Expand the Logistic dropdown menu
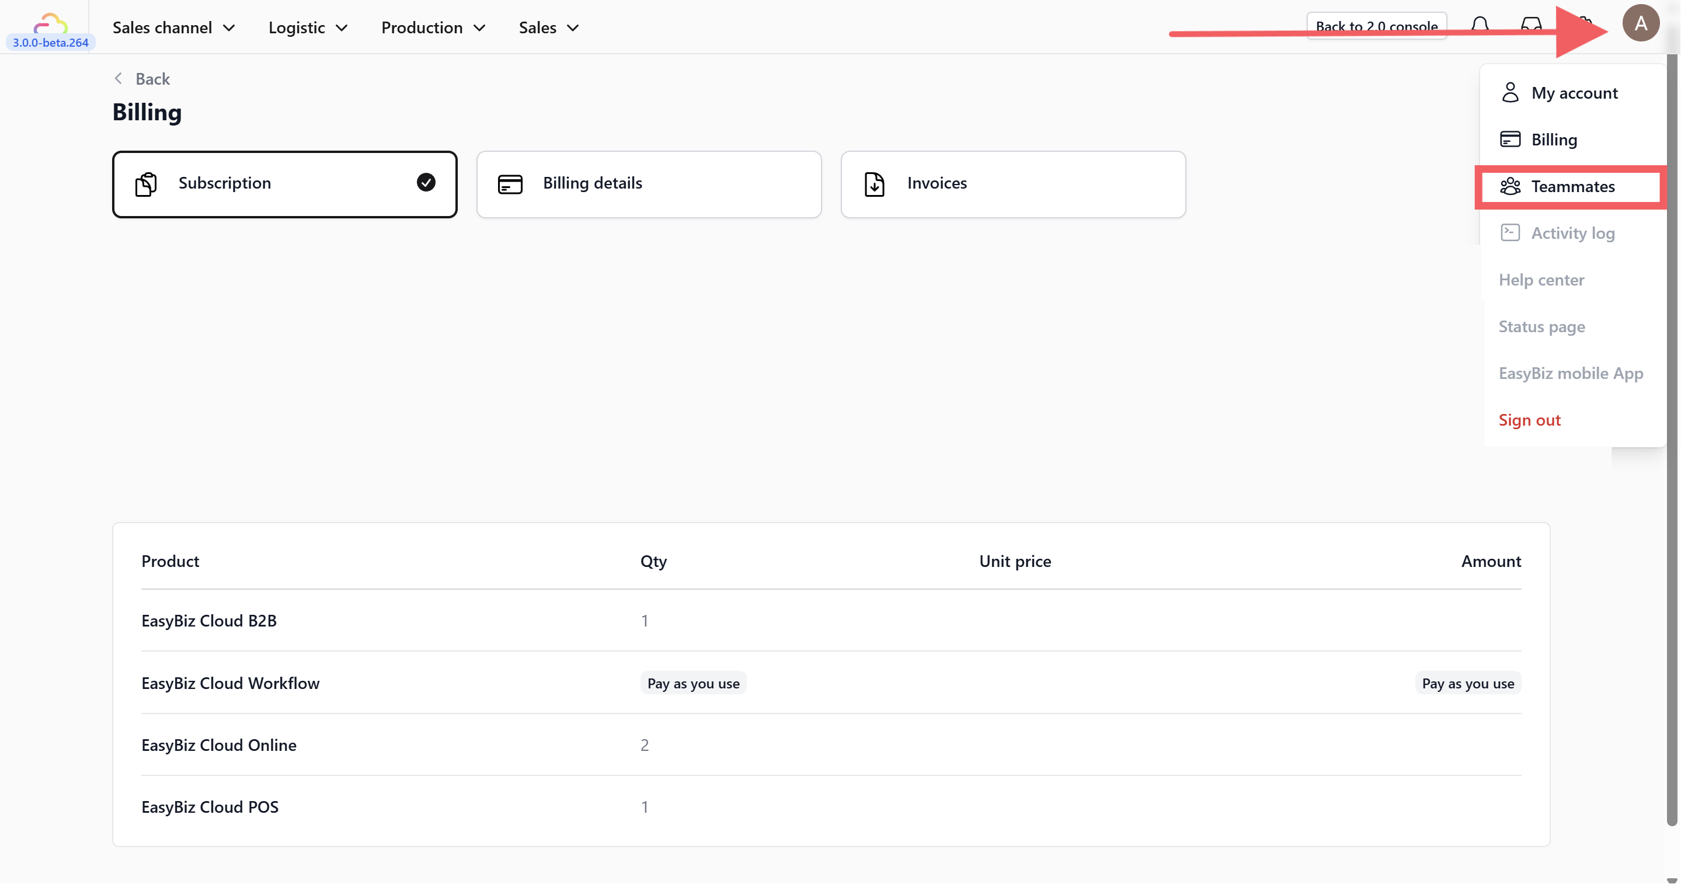The width and height of the screenshot is (1681, 884). [x=307, y=27]
